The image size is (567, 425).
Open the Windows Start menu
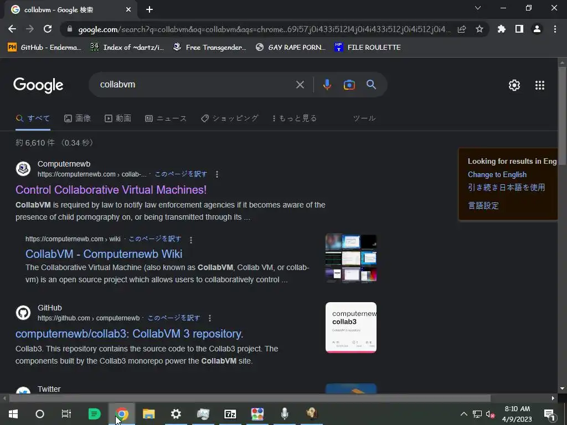point(13,414)
